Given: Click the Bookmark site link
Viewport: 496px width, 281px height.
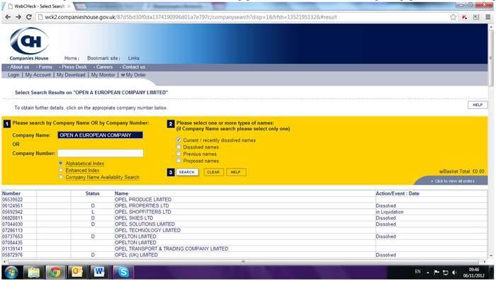Looking at the screenshot, I should (x=103, y=58).
